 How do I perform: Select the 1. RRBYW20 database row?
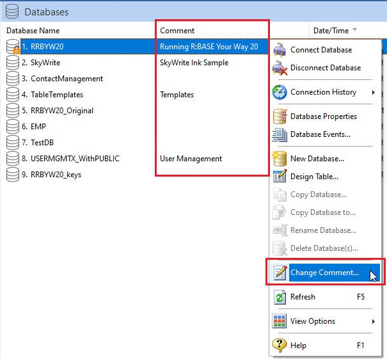(137, 47)
